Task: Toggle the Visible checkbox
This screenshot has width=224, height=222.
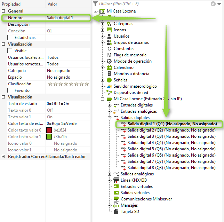Action: 10,51
